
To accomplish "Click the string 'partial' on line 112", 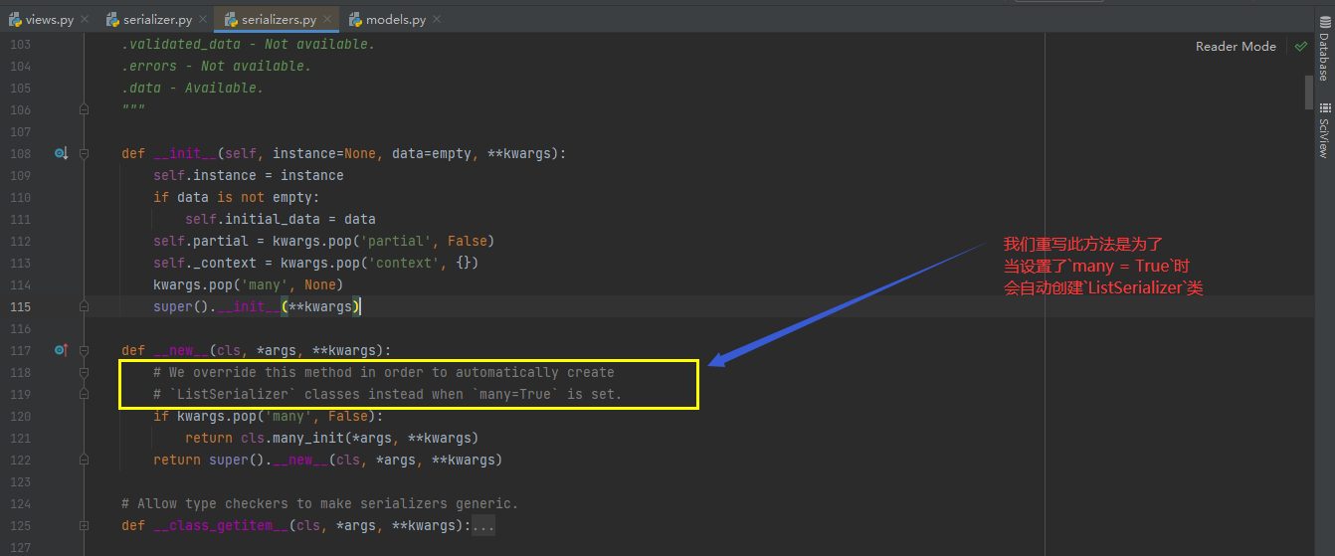I will tap(396, 241).
